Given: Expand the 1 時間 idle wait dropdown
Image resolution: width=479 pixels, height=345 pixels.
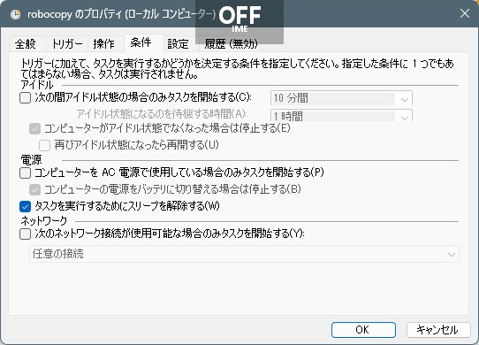Looking at the screenshot, I should click(x=341, y=116).
